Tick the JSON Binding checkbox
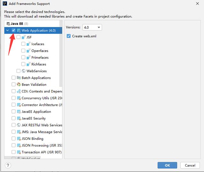 point(13,138)
